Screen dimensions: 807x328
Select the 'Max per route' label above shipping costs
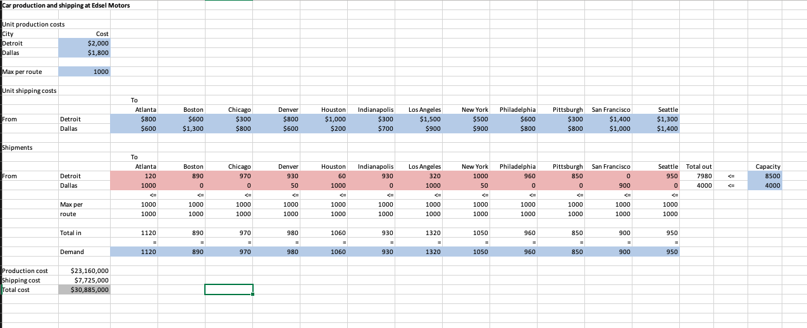pos(22,71)
